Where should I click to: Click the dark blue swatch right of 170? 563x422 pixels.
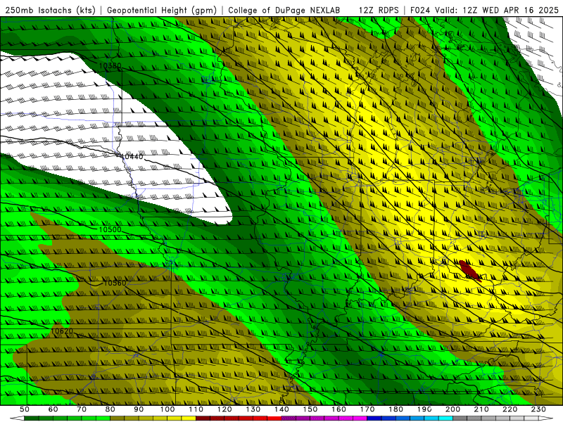pyautogui.click(x=374, y=418)
